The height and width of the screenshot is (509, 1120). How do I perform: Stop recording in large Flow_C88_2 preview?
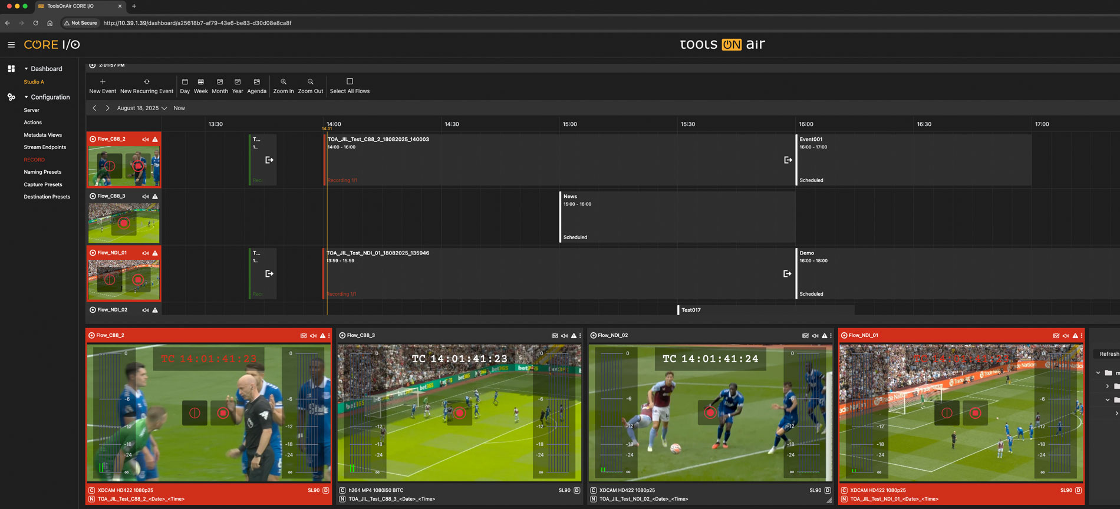(x=223, y=413)
